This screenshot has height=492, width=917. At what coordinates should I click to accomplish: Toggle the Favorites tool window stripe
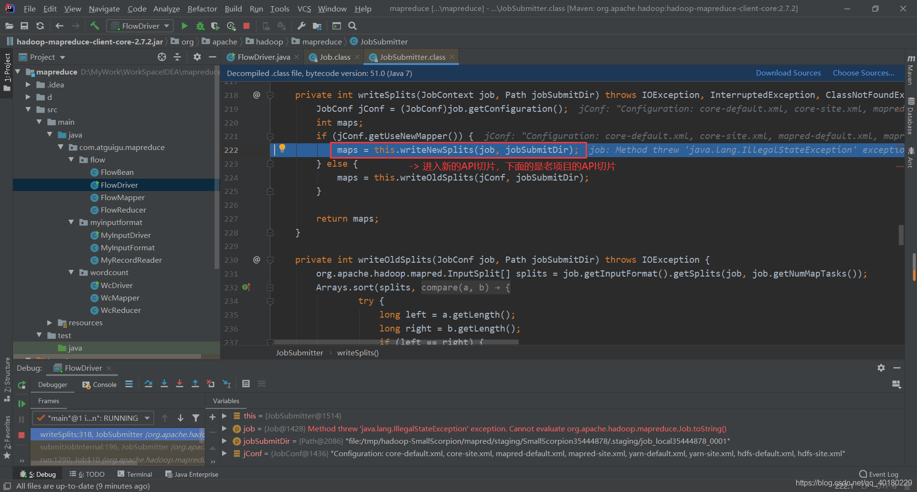tap(7, 437)
